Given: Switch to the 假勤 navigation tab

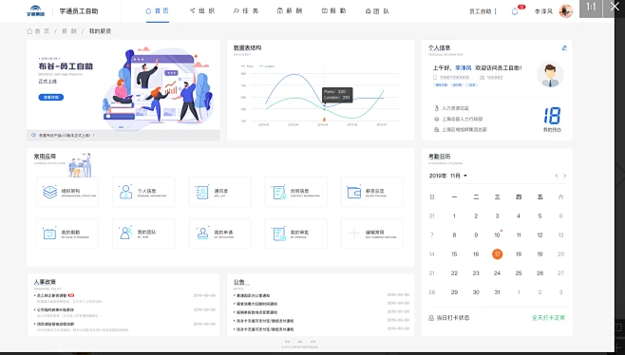Looking at the screenshot, I should tap(333, 11).
